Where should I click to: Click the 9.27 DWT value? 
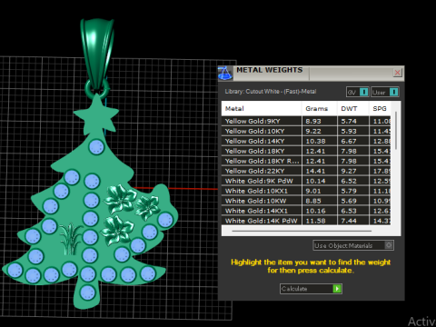349,171
